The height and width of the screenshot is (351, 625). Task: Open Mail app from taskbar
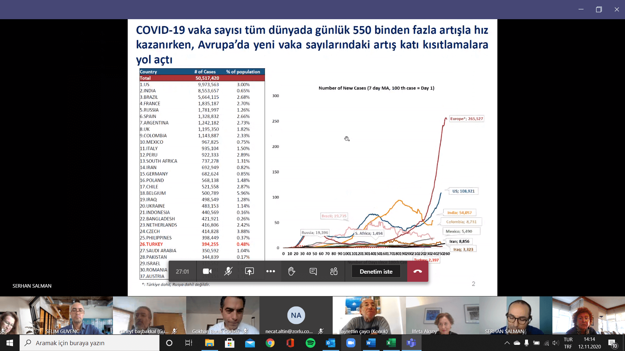pos(250,343)
